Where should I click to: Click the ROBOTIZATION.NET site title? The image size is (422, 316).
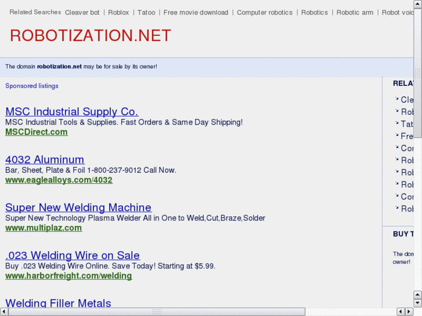pyautogui.click(x=91, y=35)
